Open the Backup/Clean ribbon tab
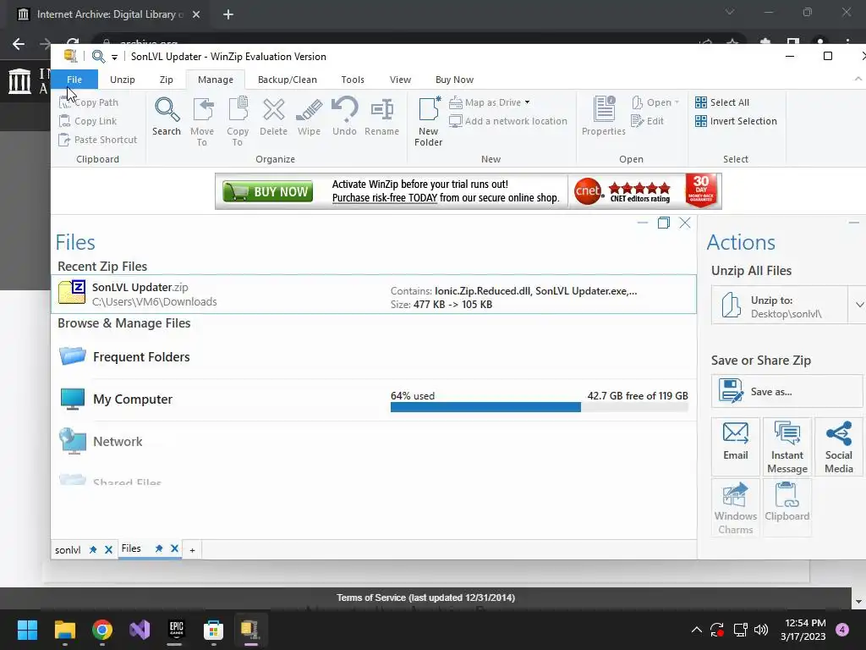 [288, 80]
